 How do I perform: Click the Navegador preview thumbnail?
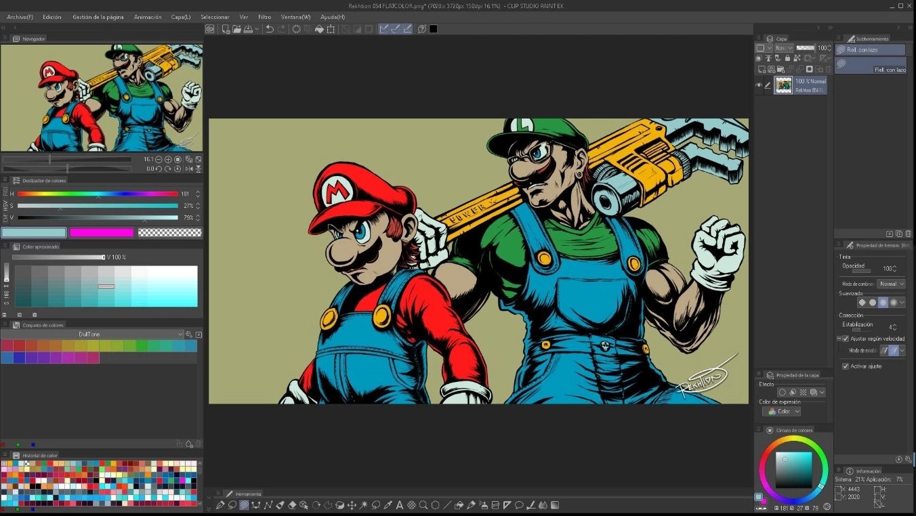pos(102,98)
